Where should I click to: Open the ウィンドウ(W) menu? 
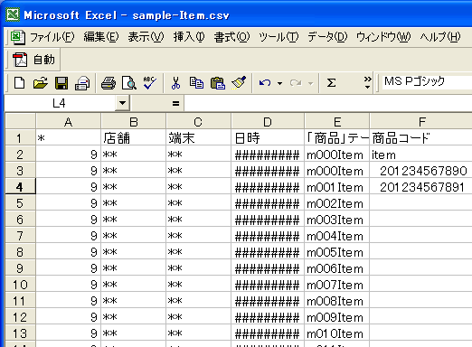(383, 37)
